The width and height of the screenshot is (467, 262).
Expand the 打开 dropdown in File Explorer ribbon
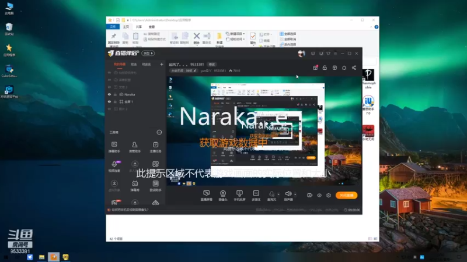coord(265,34)
